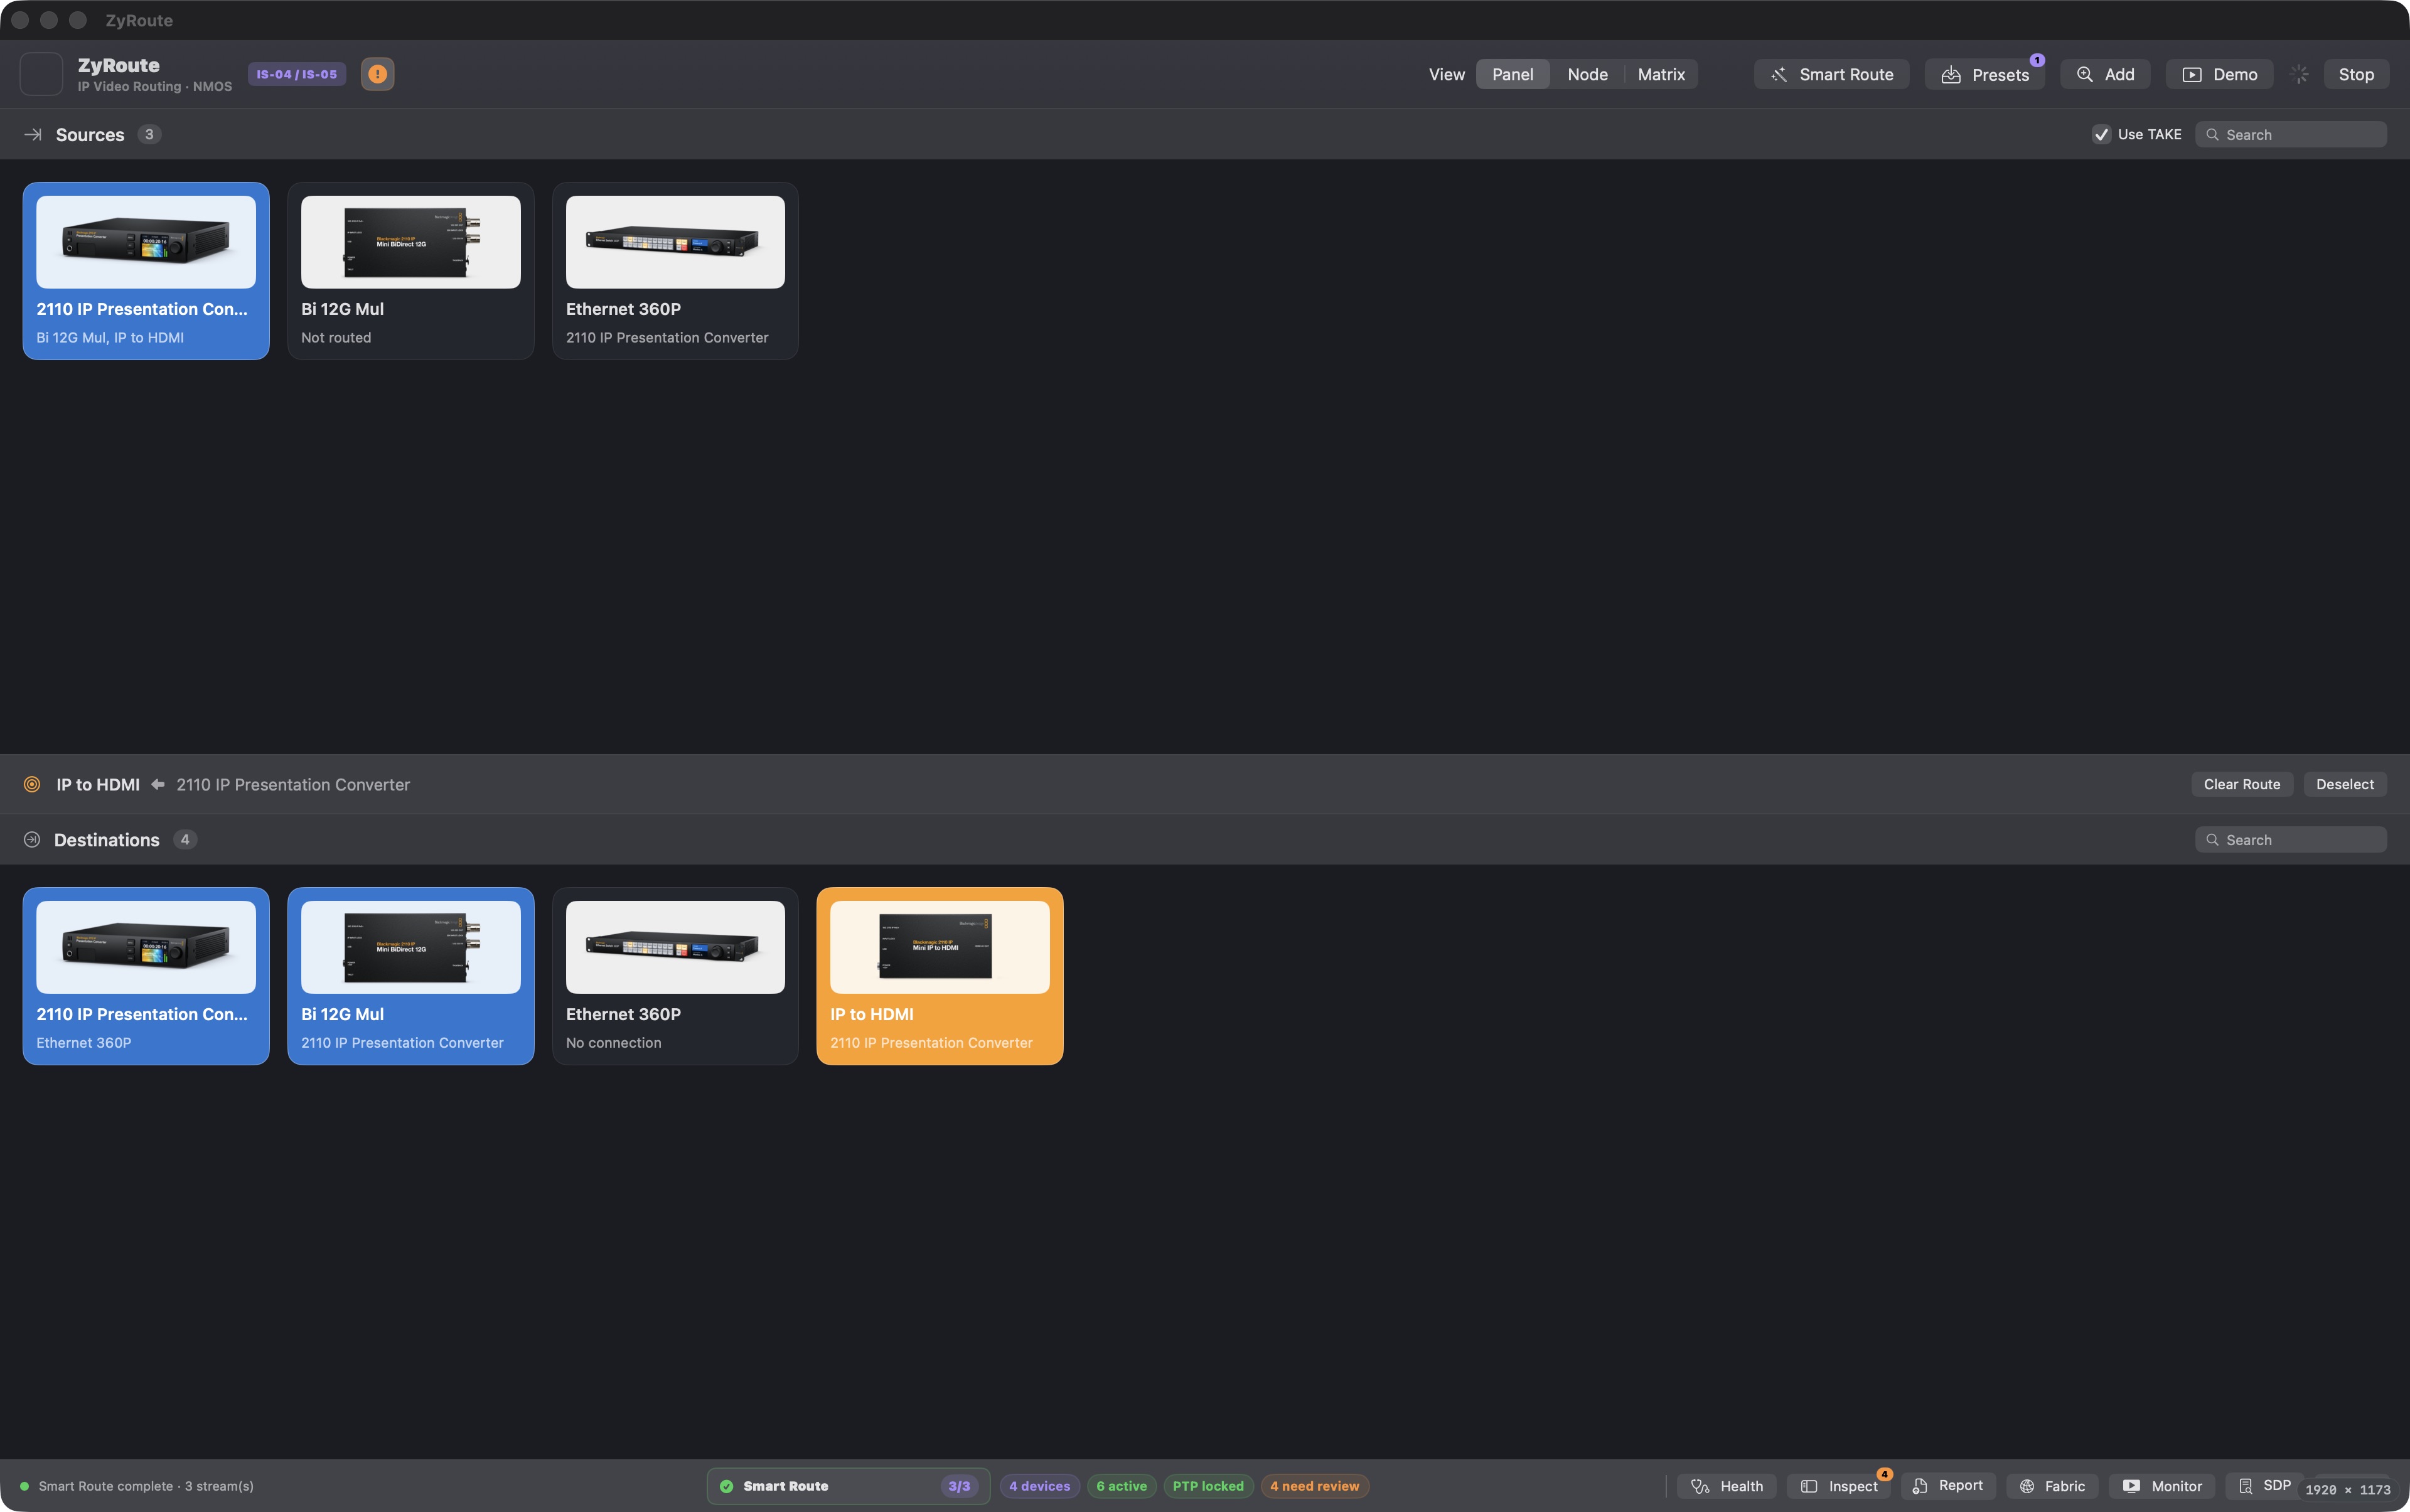This screenshot has height=1512, width=2410.
Task: Switch to the Matrix view
Action: (x=1661, y=74)
